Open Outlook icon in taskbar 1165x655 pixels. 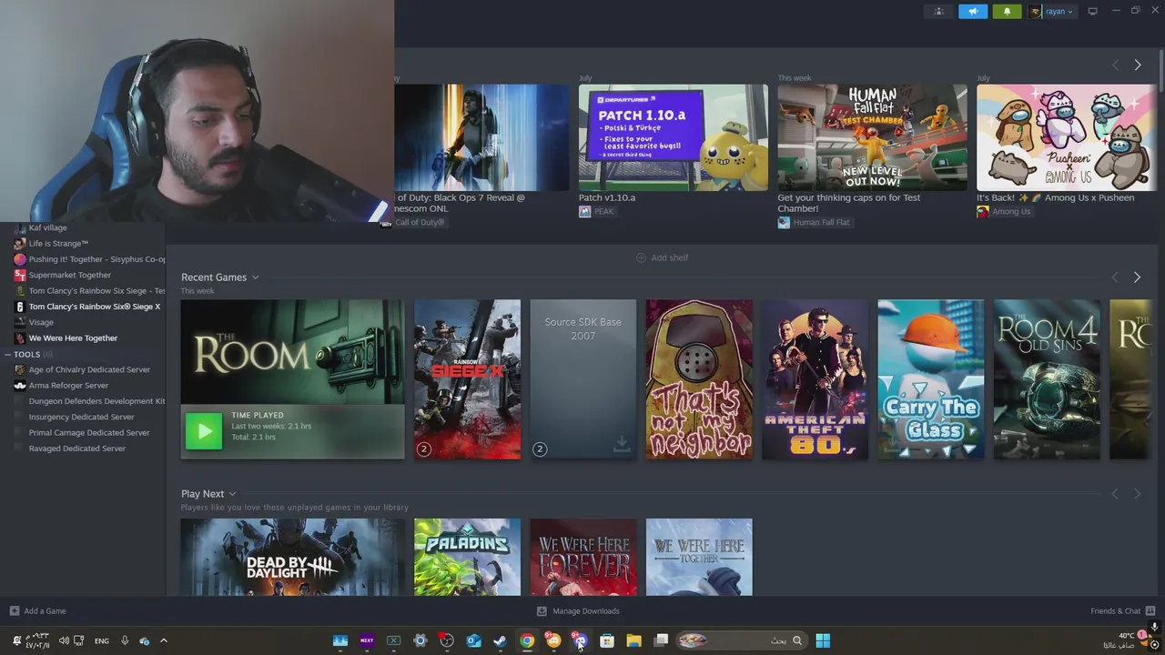click(x=473, y=640)
